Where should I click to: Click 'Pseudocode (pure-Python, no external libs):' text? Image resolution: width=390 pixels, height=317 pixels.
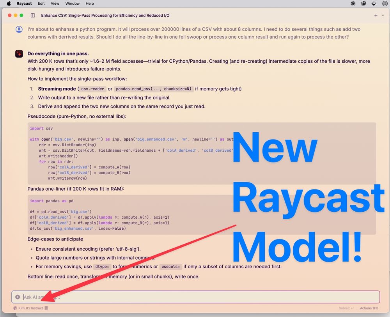click(x=77, y=116)
